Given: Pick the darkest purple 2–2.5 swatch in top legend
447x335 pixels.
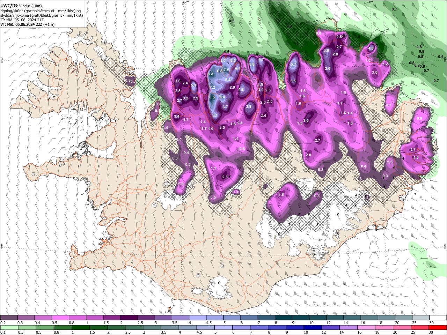Looking at the screenshot, I should coord(129,318).
